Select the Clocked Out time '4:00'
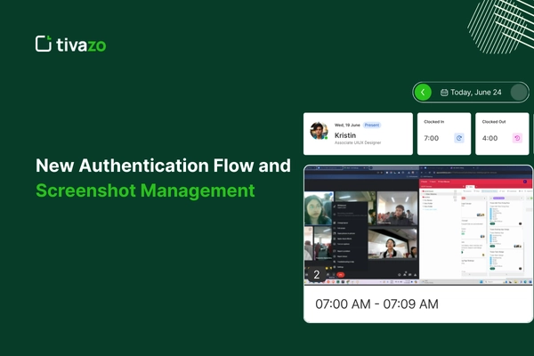 [x=489, y=138]
